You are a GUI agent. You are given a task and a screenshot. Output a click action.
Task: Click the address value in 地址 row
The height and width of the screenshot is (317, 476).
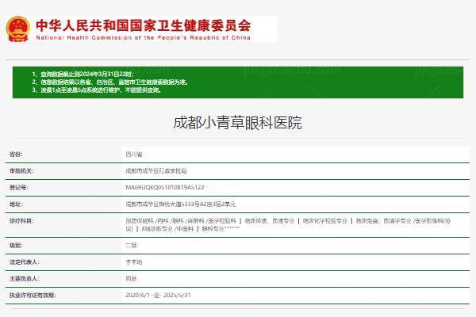(181, 204)
